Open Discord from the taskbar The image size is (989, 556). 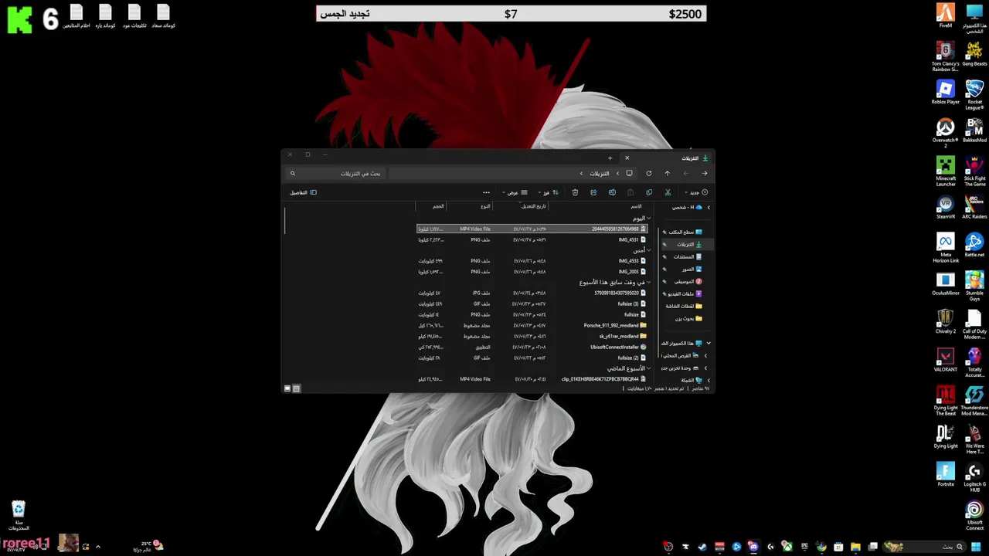point(753,547)
